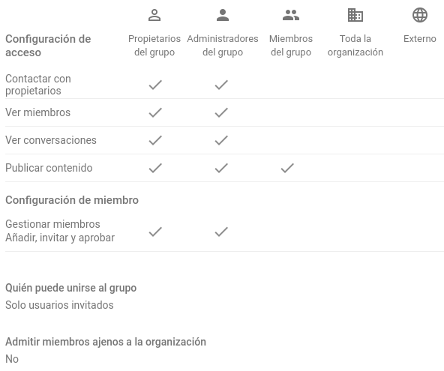Toggle Publicar contenido checkmark for Propietarios

coord(155,168)
